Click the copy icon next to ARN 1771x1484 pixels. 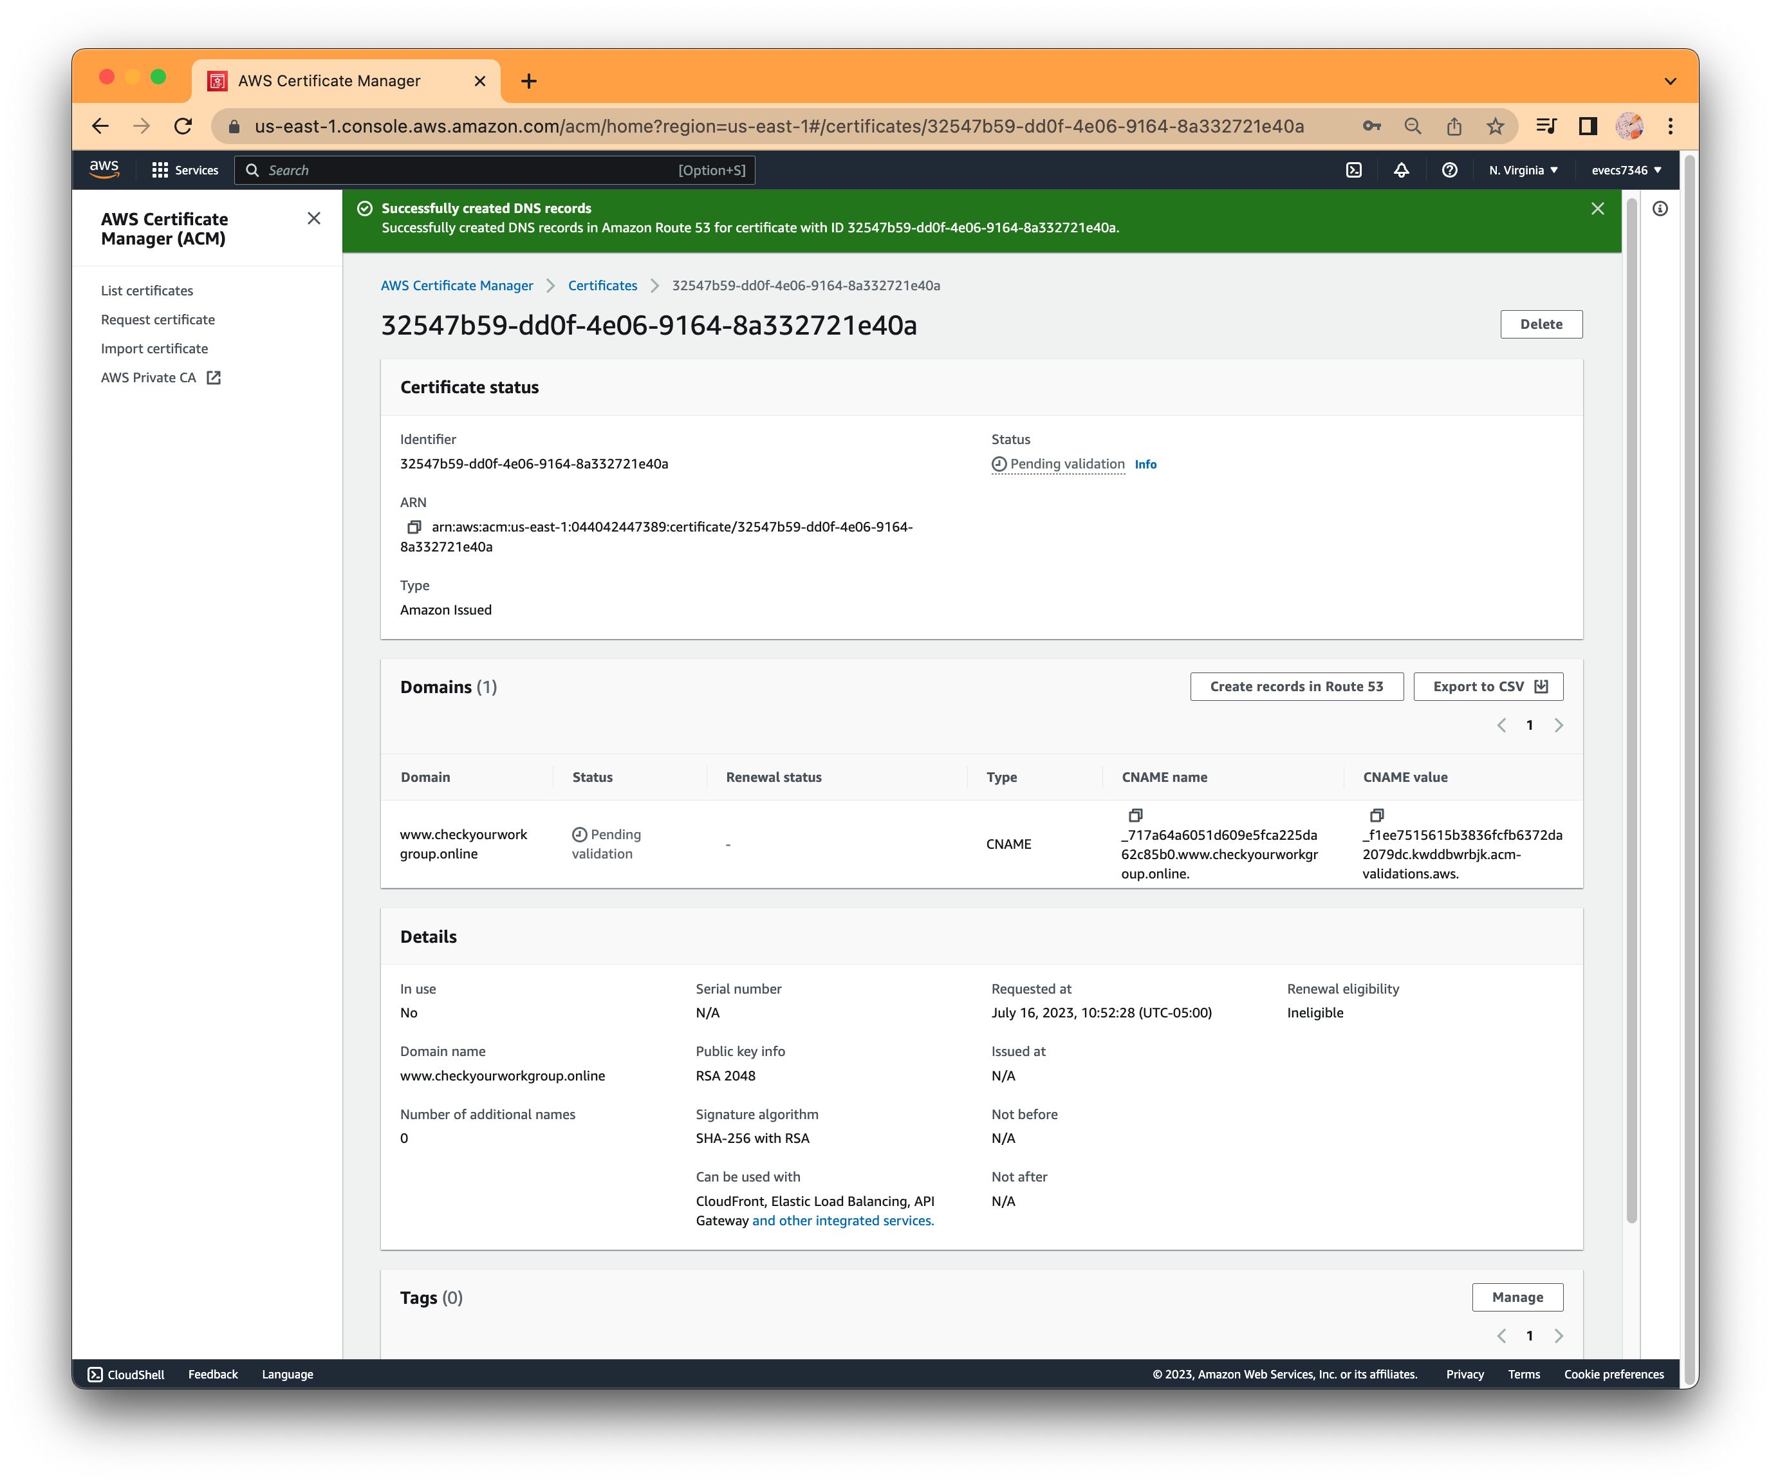click(413, 527)
